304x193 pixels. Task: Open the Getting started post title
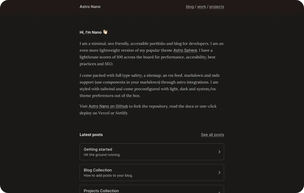click(98, 149)
